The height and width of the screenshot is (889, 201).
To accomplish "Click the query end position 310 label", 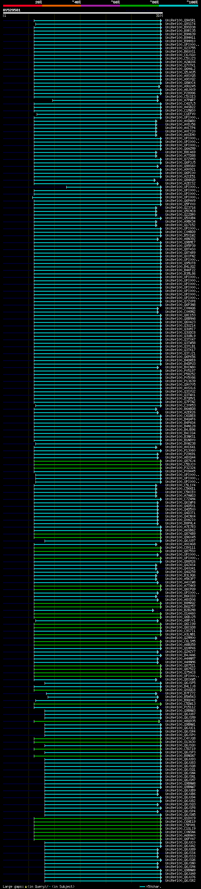I will [158, 15].
